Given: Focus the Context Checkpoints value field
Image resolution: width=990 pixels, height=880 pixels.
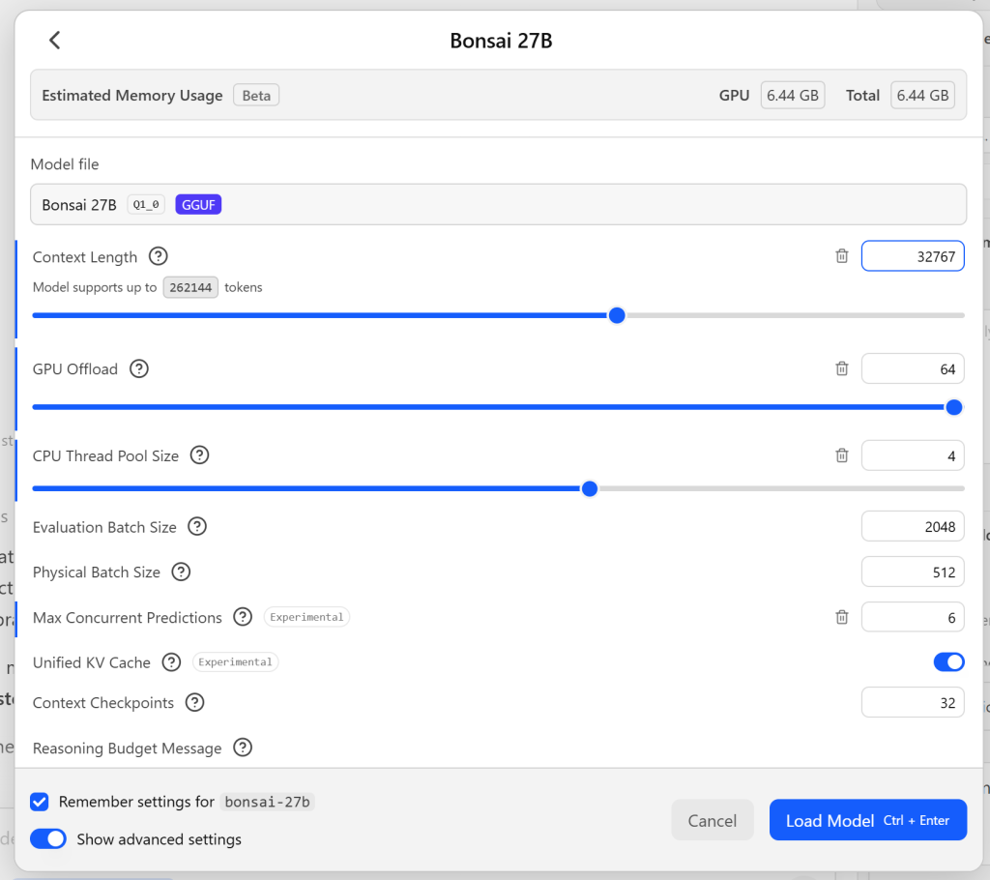Looking at the screenshot, I should coord(913,702).
